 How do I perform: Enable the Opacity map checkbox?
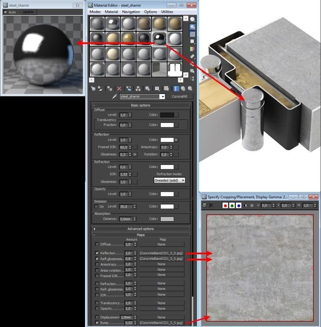[x=97, y=308]
